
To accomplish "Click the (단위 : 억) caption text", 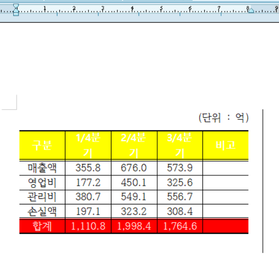I will [x=223, y=117].
